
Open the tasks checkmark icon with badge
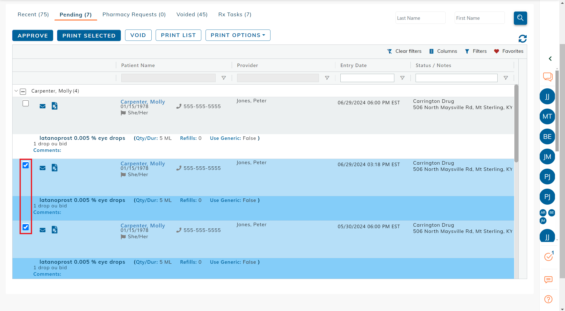tap(549, 256)
